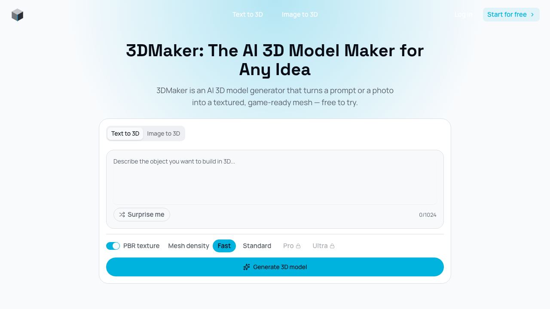Choose the locked Pro mesh density

(x=292, y=246)
